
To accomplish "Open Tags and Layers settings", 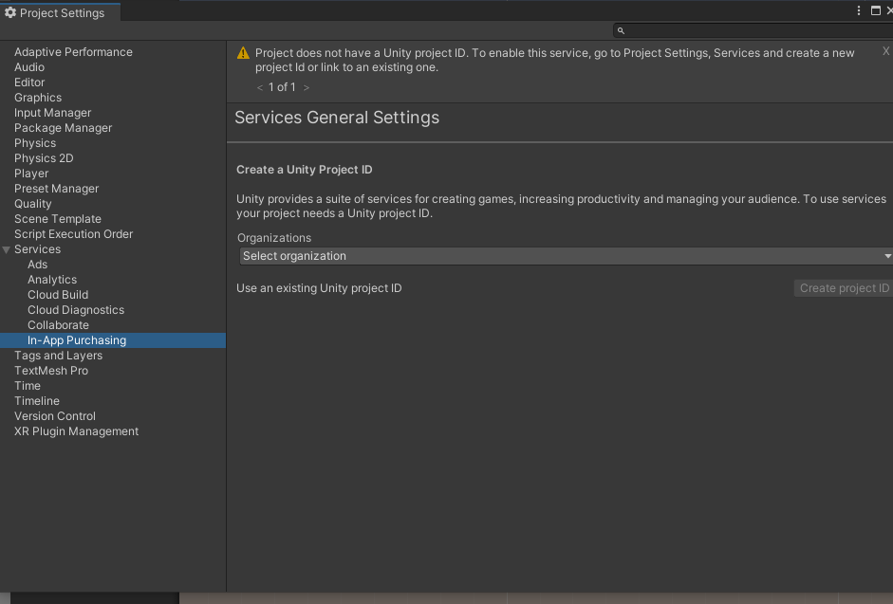I will (58, 356).
